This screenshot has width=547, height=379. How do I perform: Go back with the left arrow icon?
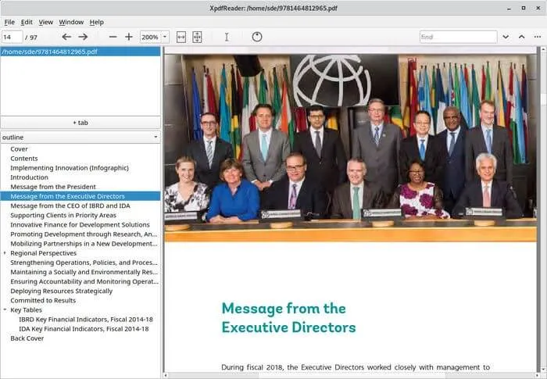tap(66, 37)
